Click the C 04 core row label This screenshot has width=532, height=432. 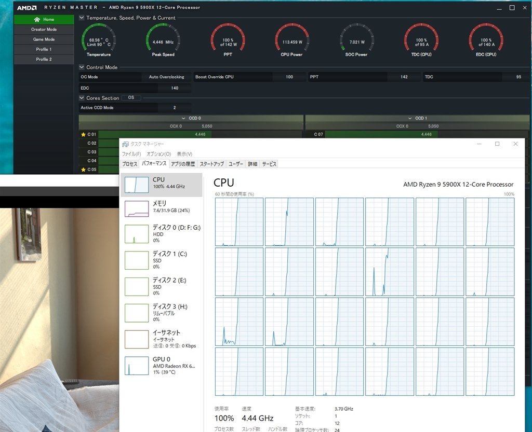coord(92,161)
